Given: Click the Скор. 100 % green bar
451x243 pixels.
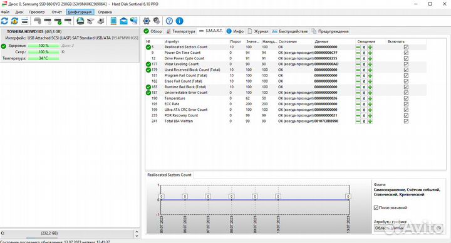Looking at the screenshot, I should (x=43, y=52).
